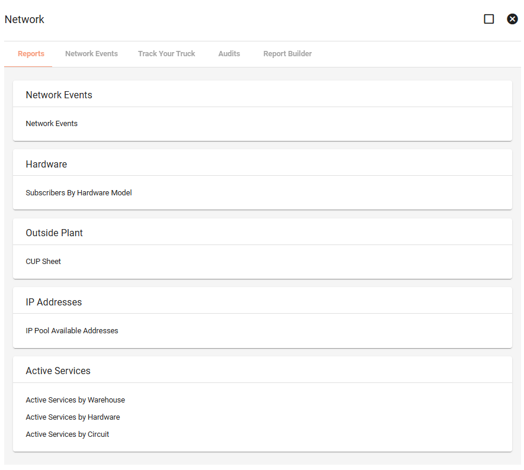
Task: Open IP Pool Available Addresses report
Action: pos(72,330)
